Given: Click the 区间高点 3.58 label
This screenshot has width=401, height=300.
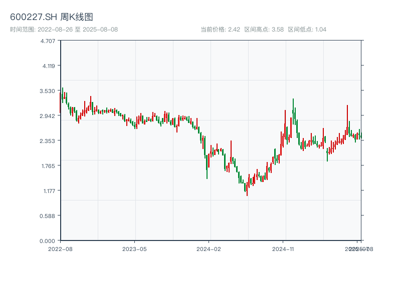Looking at the screenshot, I should click(264, 29).
